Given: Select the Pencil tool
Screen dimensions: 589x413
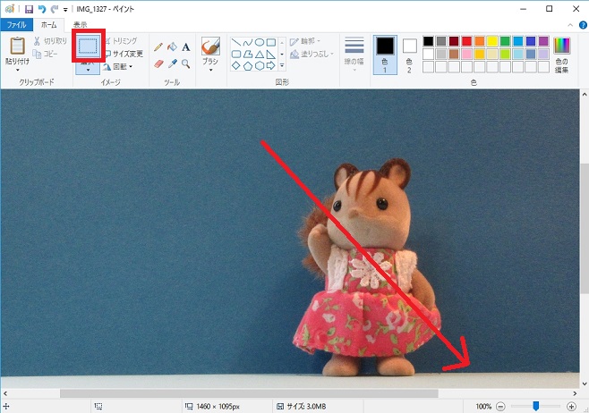Looking at the screenshot, I should point(158,46).
